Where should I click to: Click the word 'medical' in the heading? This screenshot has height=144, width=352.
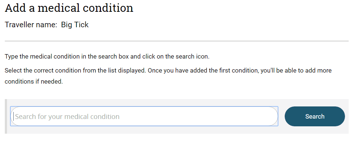(58, 8)
